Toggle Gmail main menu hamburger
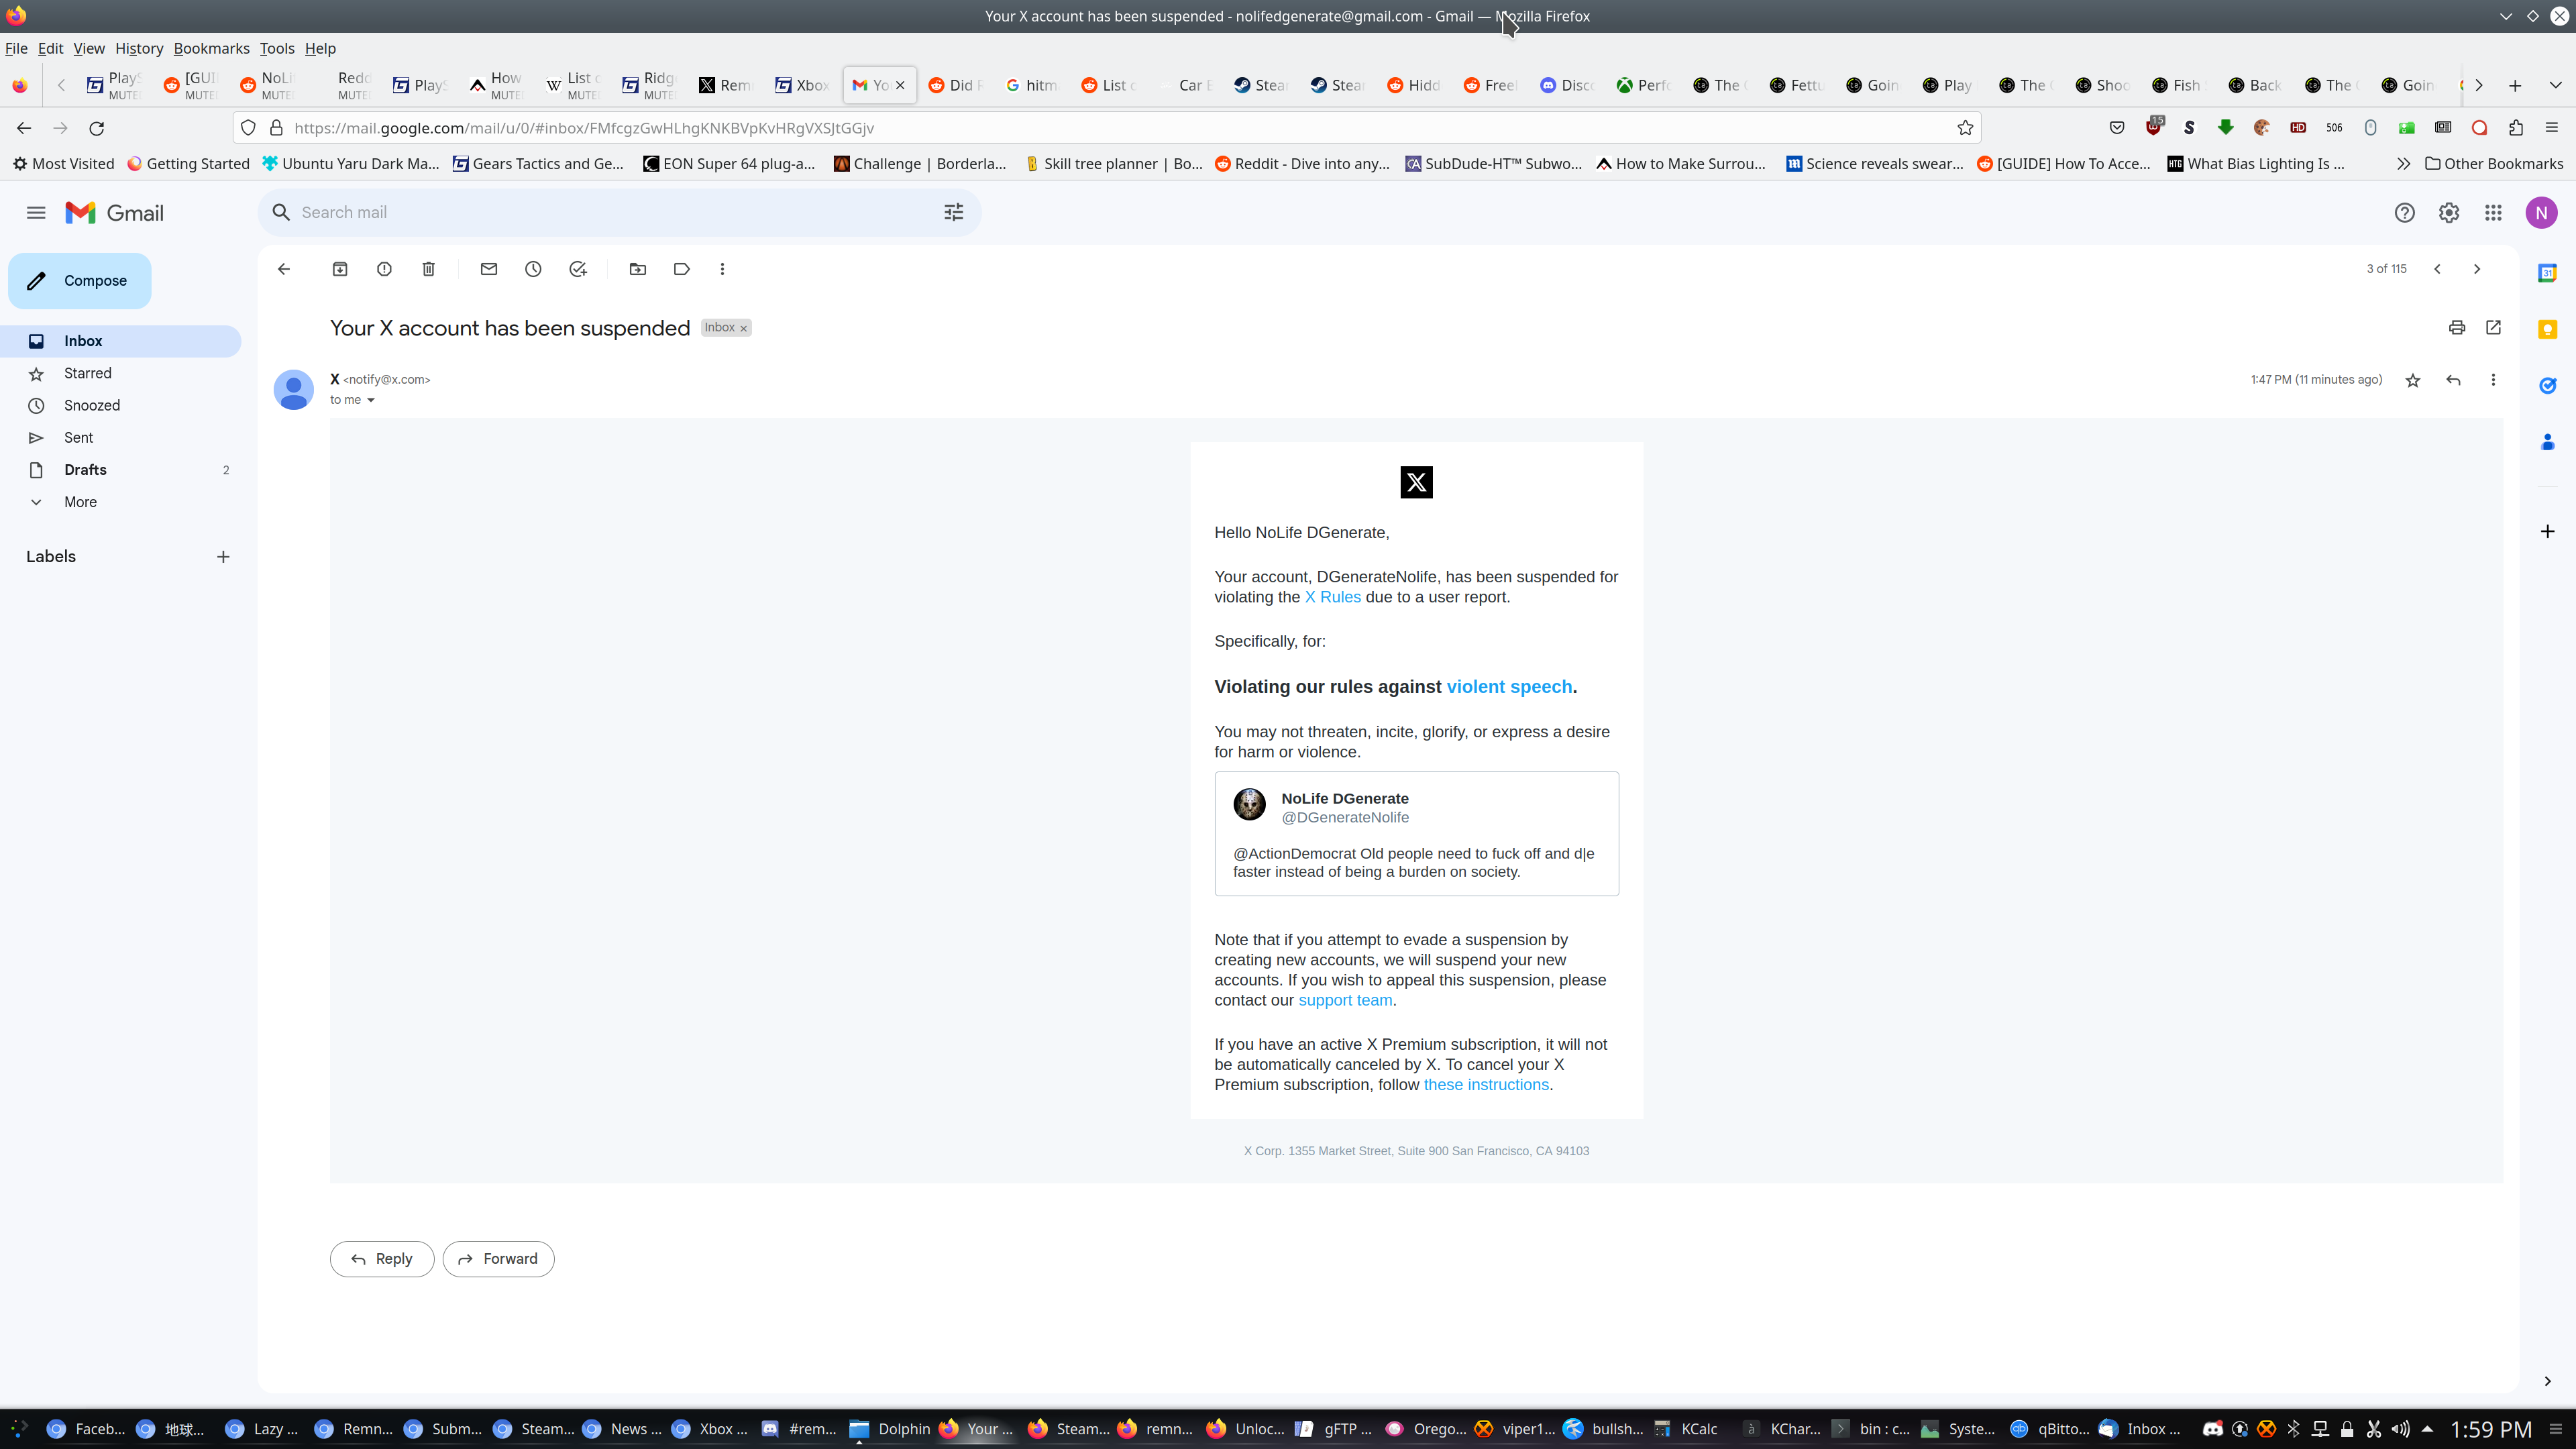 pyautogui.click(x=36, y=213)
